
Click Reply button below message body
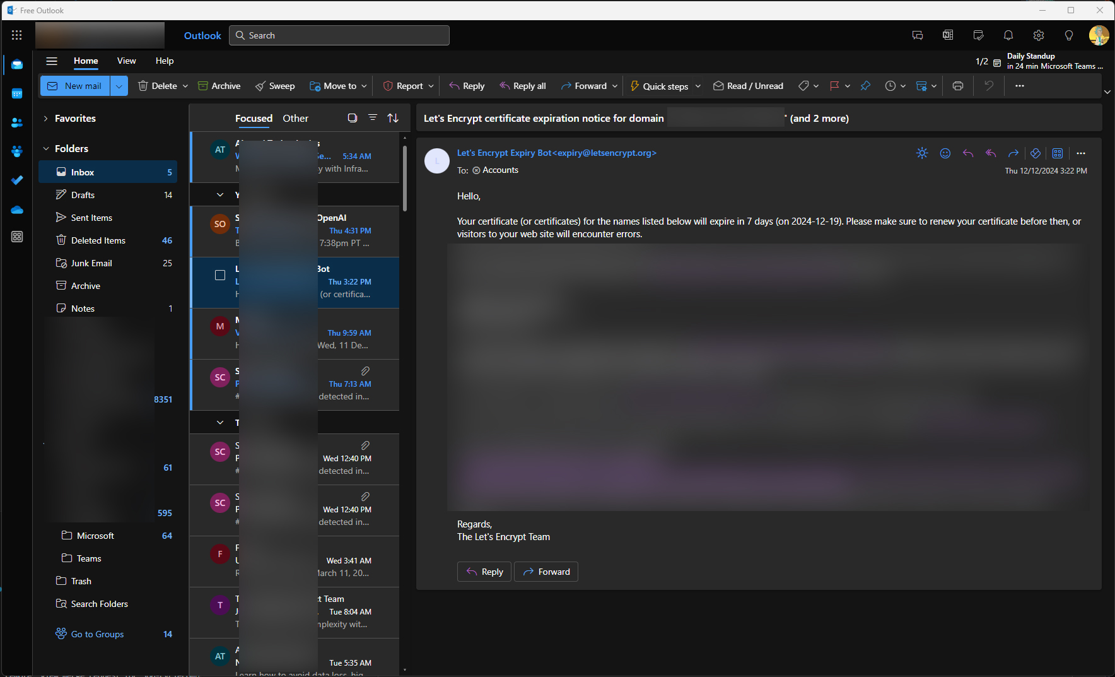pyautogui.click(x=484, y=572)
